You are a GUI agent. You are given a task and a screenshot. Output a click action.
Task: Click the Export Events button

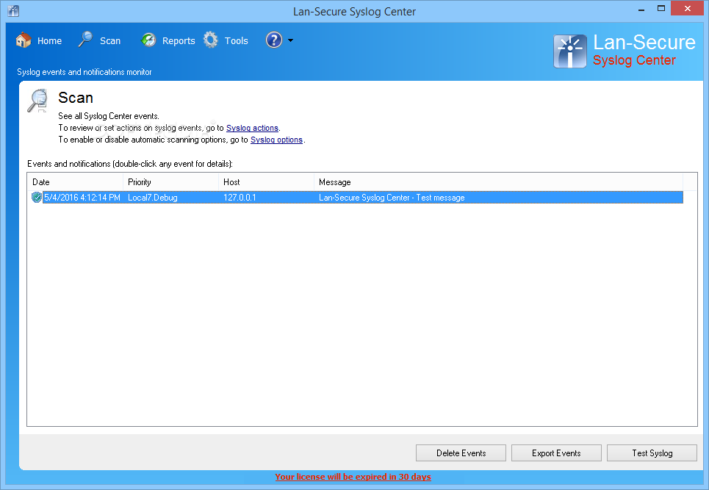click(x=556, y=453)
